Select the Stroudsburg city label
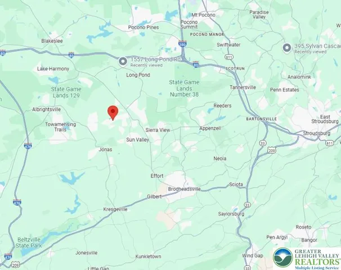 click(316, 133)
